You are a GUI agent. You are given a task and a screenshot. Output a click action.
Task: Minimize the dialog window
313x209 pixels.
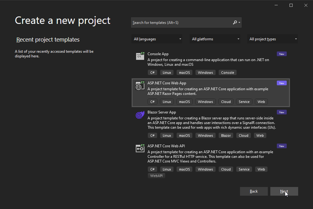click(x=276, y=5)
